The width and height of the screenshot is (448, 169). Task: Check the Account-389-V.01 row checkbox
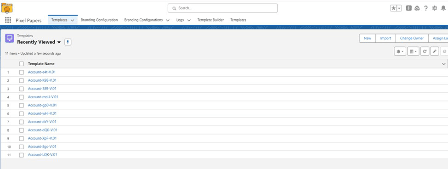pos(22,89)
